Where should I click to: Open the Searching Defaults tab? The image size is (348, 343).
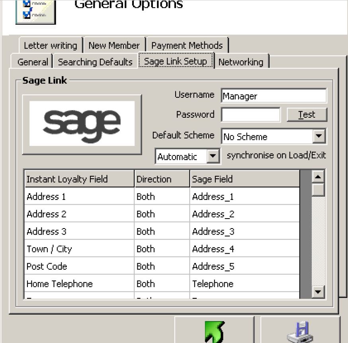tap(95, 62)
